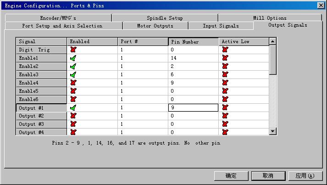
Task: Toggle the Enabled check mark for Enable1
Action: (73, 58)
